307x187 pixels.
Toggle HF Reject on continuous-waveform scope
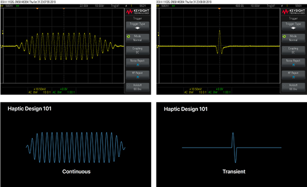tap(137, 75)
